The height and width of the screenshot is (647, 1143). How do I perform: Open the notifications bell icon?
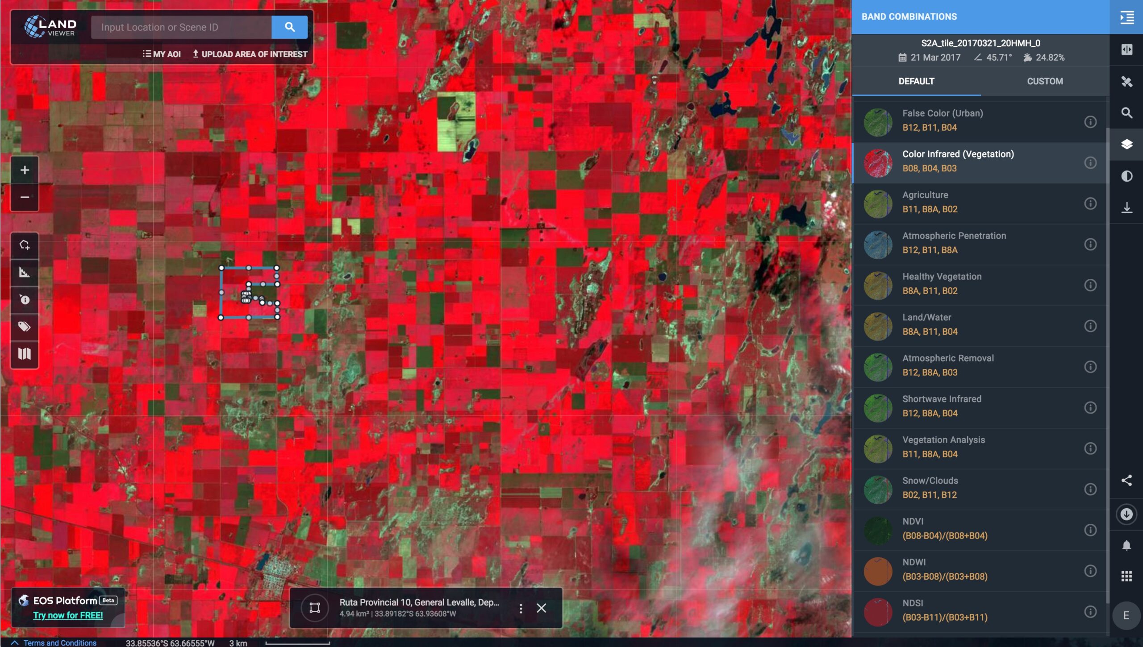(1126, 545)
